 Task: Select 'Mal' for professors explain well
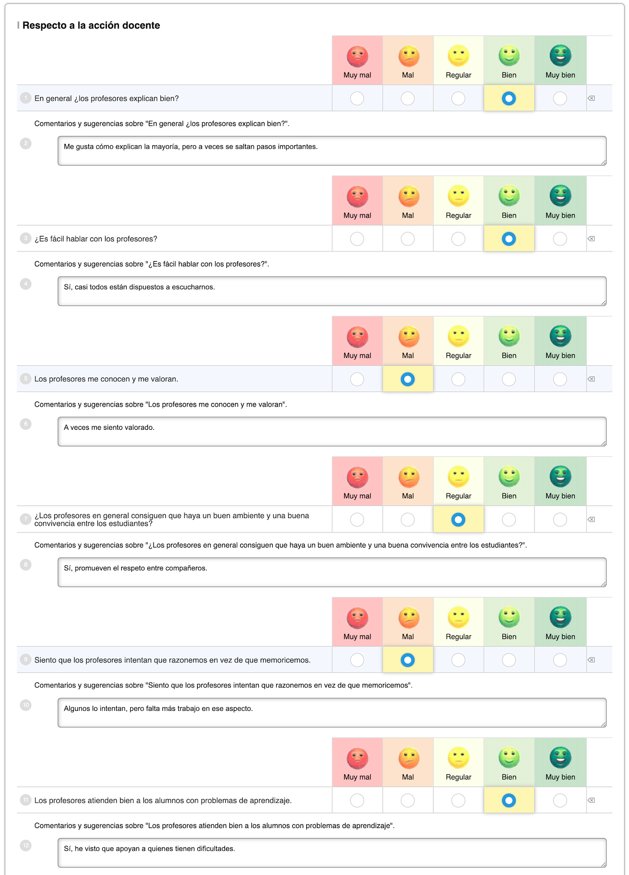[408, 98]
